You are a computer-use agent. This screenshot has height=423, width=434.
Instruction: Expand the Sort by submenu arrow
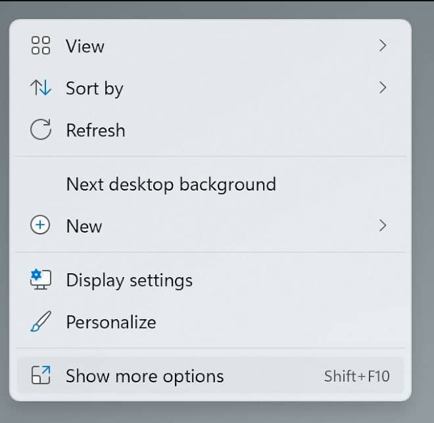click(382, 87)
